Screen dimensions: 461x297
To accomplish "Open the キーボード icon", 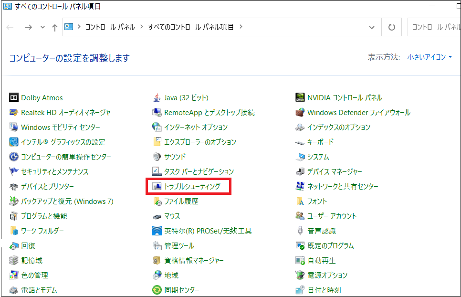I will tap(300, 142).
